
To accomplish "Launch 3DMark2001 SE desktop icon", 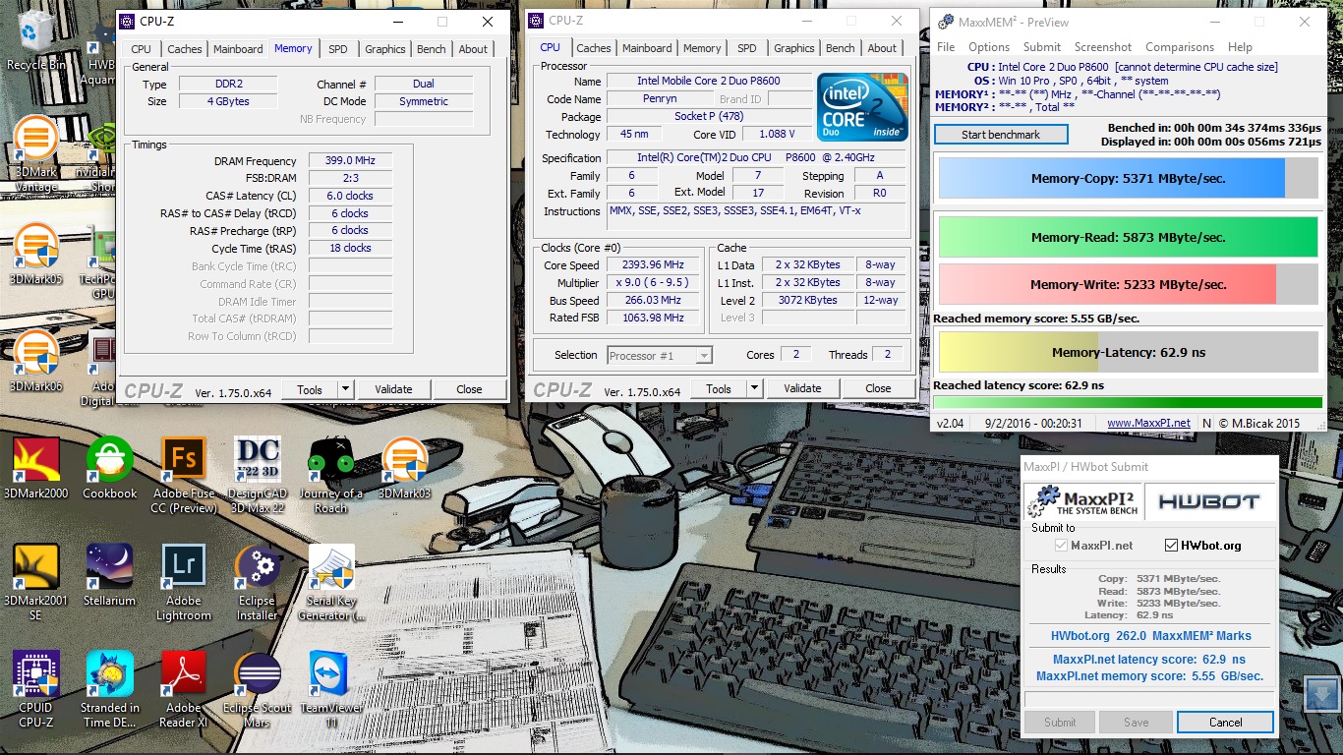I will coord(36,583).
